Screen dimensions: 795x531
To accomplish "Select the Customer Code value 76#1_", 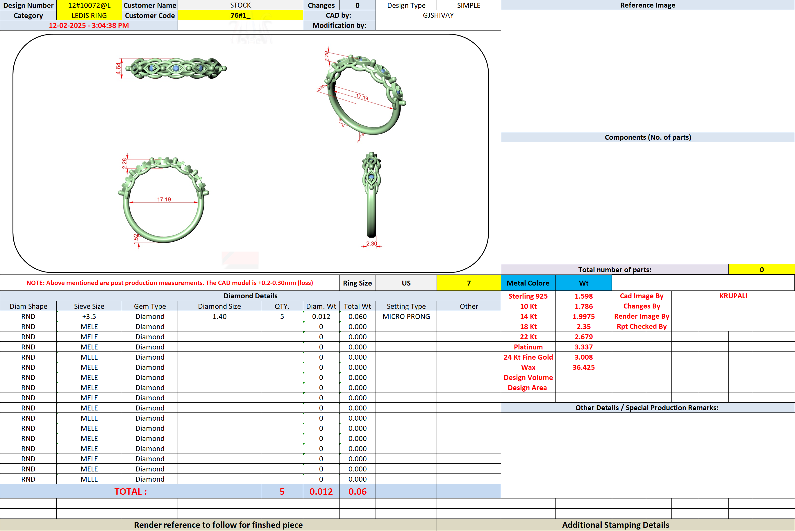I will click(x=240, y=15).
